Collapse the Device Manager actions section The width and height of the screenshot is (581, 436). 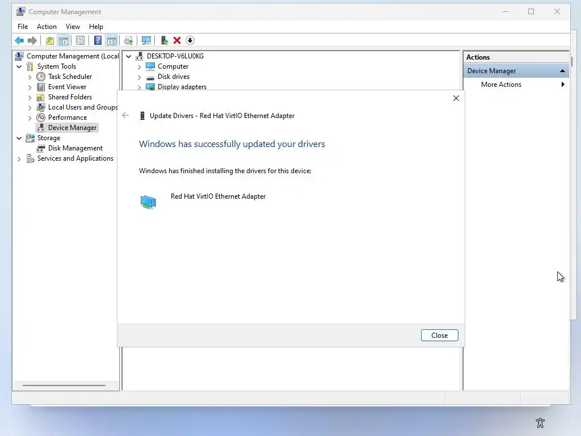562,71
